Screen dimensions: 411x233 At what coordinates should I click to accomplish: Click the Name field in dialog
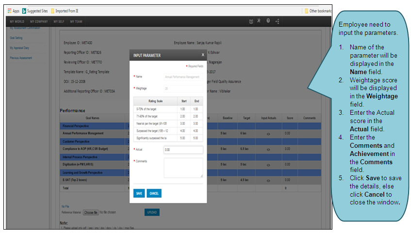[x=183, y=77]
